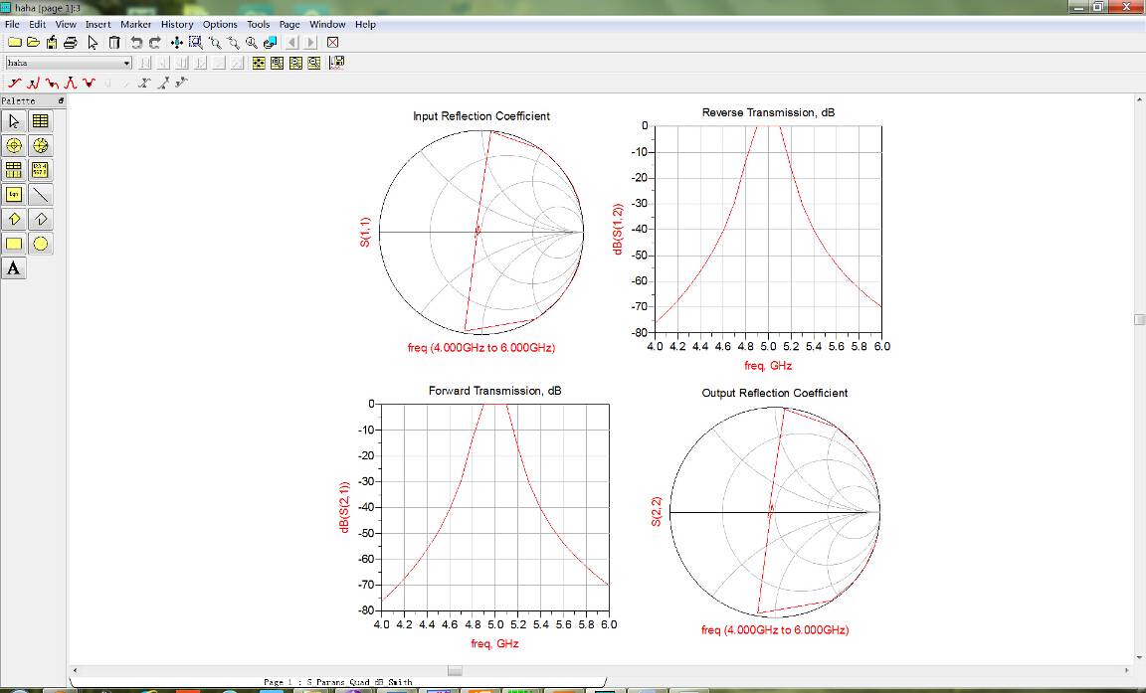Open the Page menu

pos(289,24)
